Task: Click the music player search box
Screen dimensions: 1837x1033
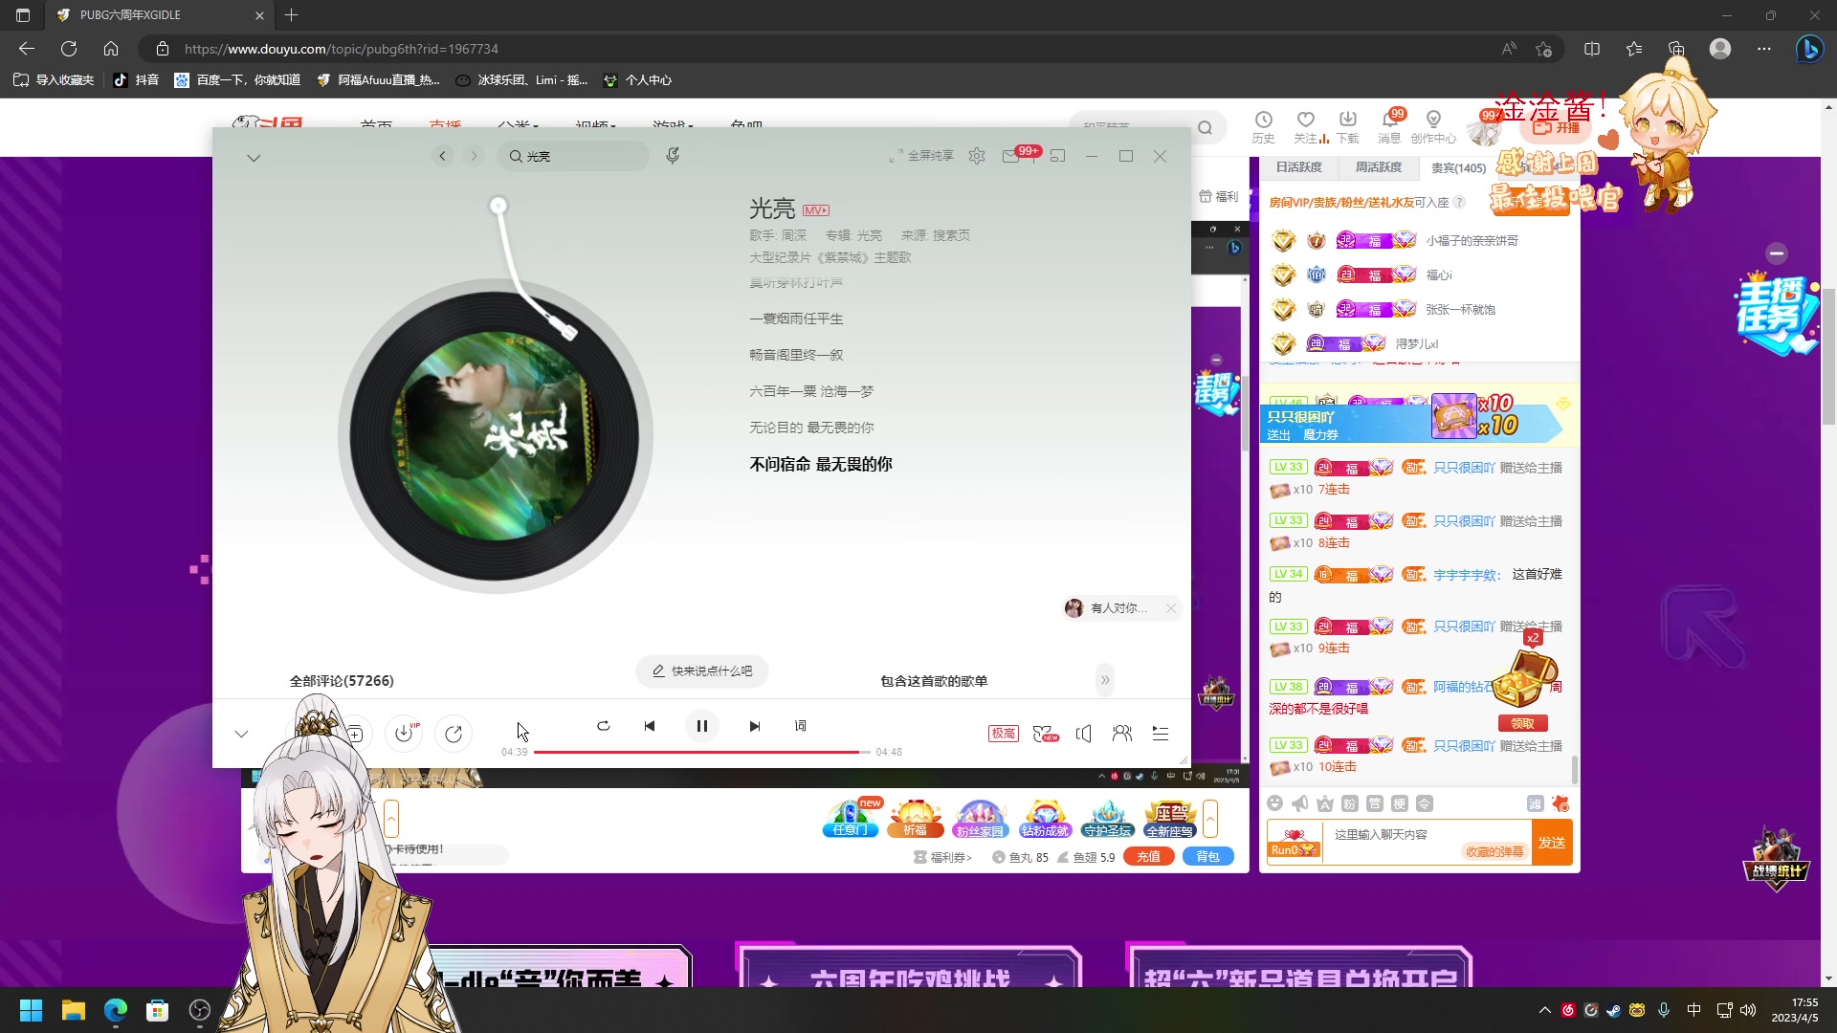Action: [572, 156]
